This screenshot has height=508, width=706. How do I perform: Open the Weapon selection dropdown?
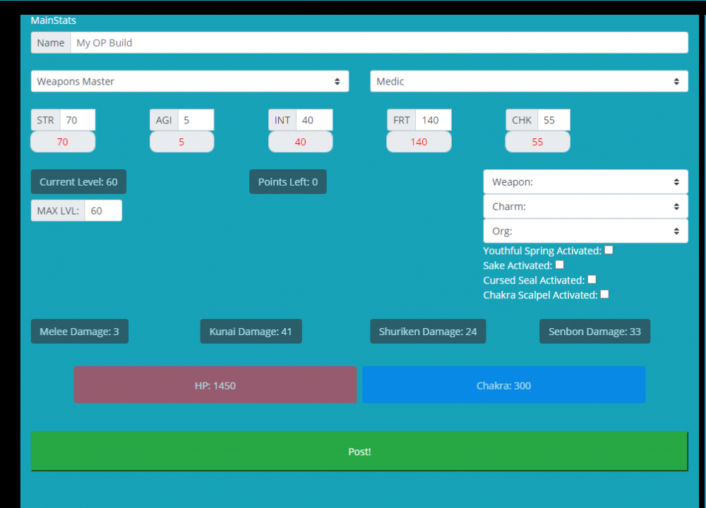coord(585,181)
